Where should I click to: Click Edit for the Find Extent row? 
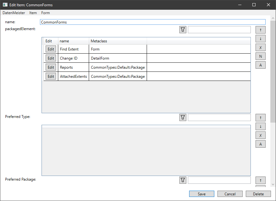pos(51,49)
